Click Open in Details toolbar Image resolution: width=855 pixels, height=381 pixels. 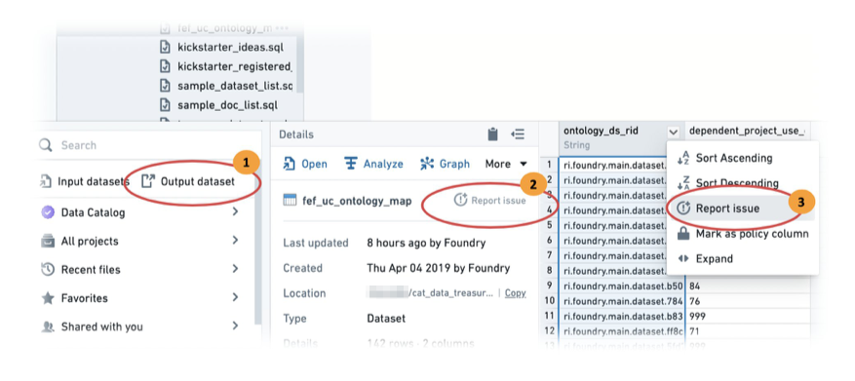(305, 164)
